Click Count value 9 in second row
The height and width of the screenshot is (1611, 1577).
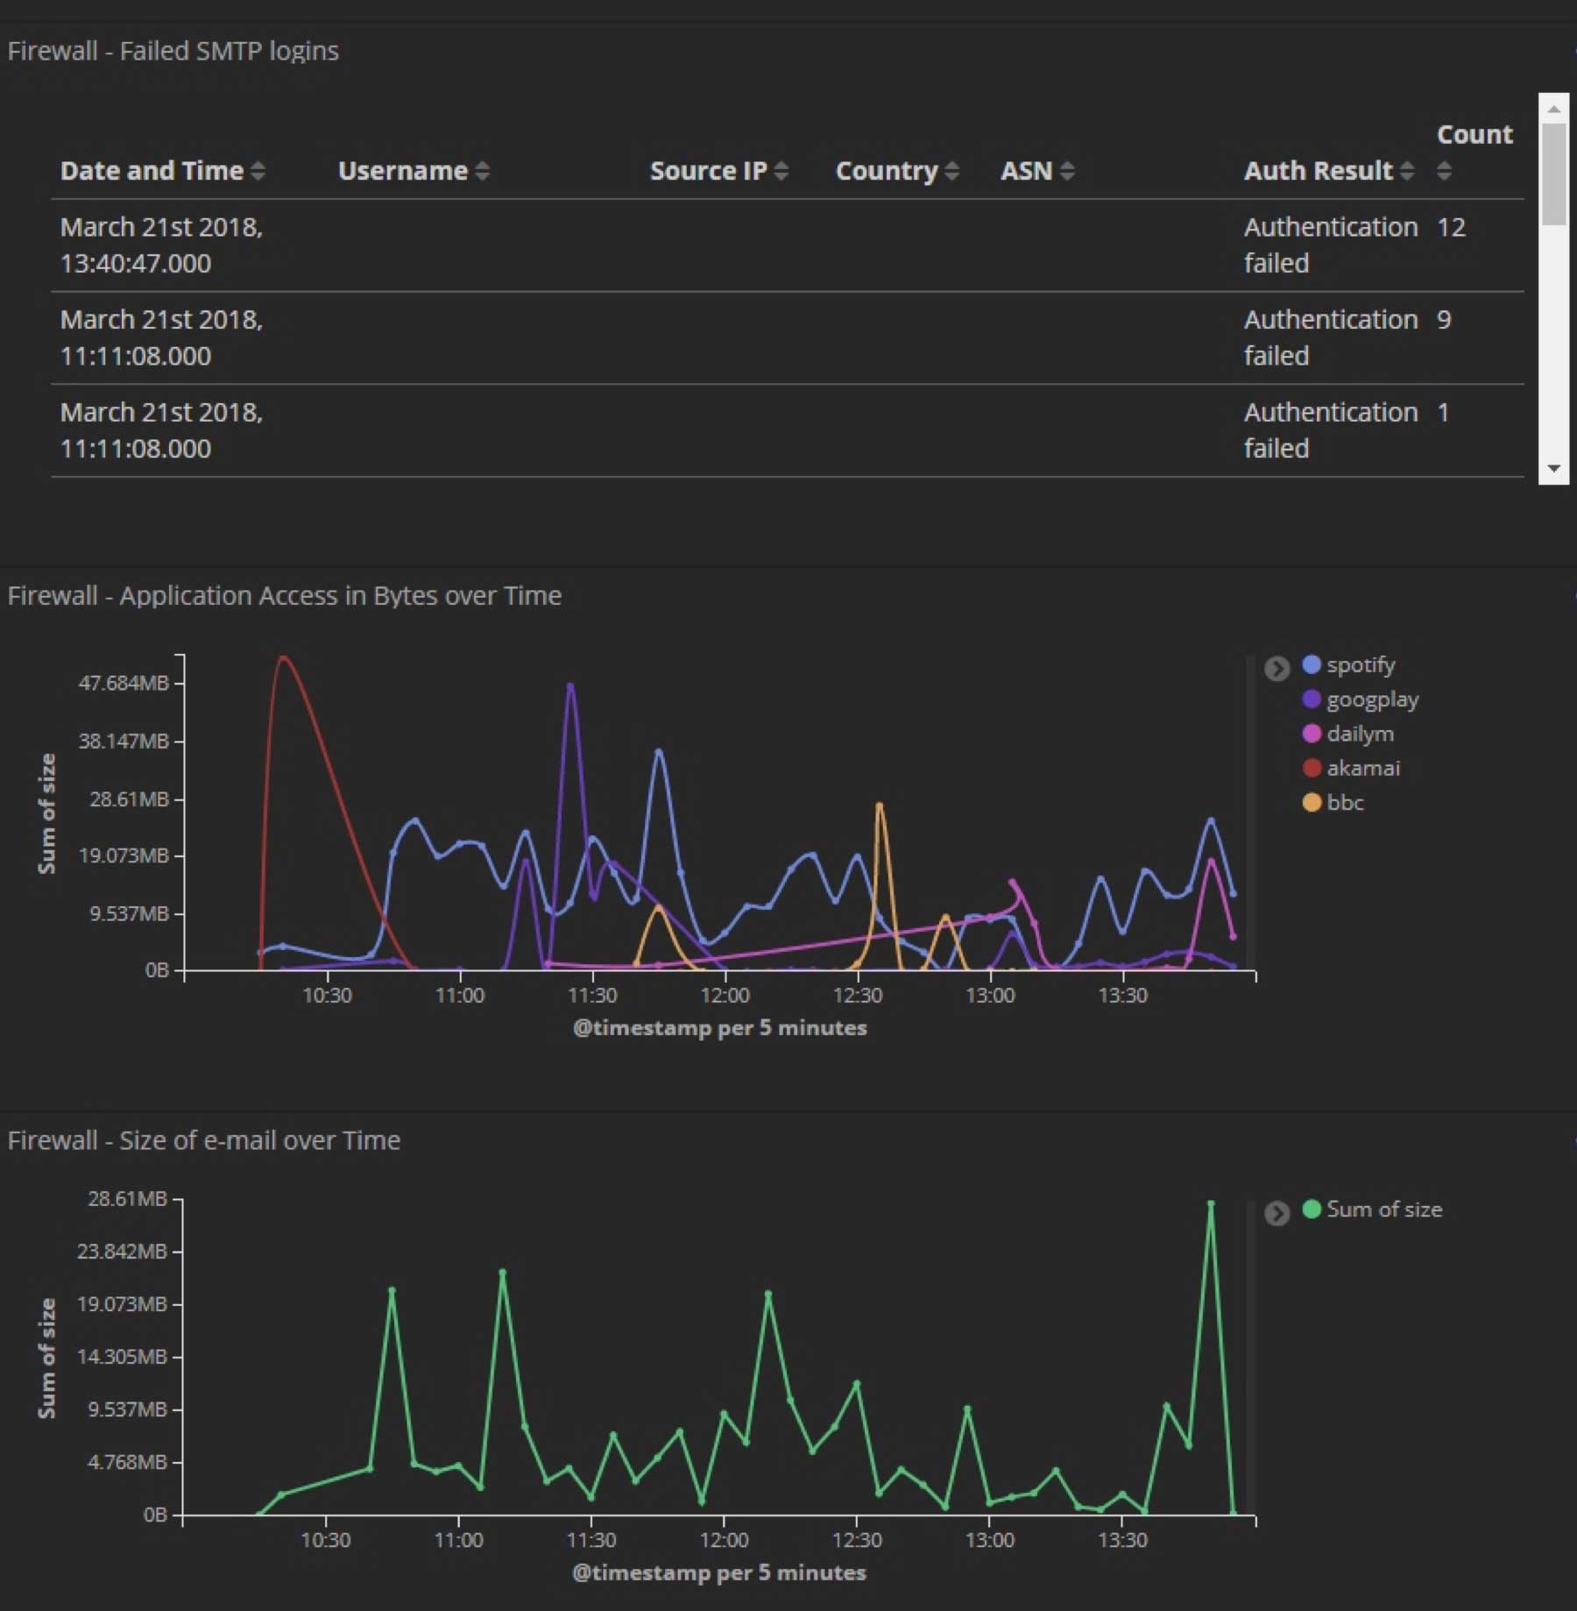coord(1444,319)
